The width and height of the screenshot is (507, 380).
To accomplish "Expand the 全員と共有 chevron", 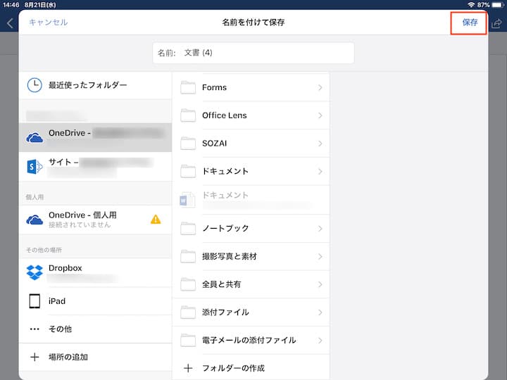I will (320, 284).
